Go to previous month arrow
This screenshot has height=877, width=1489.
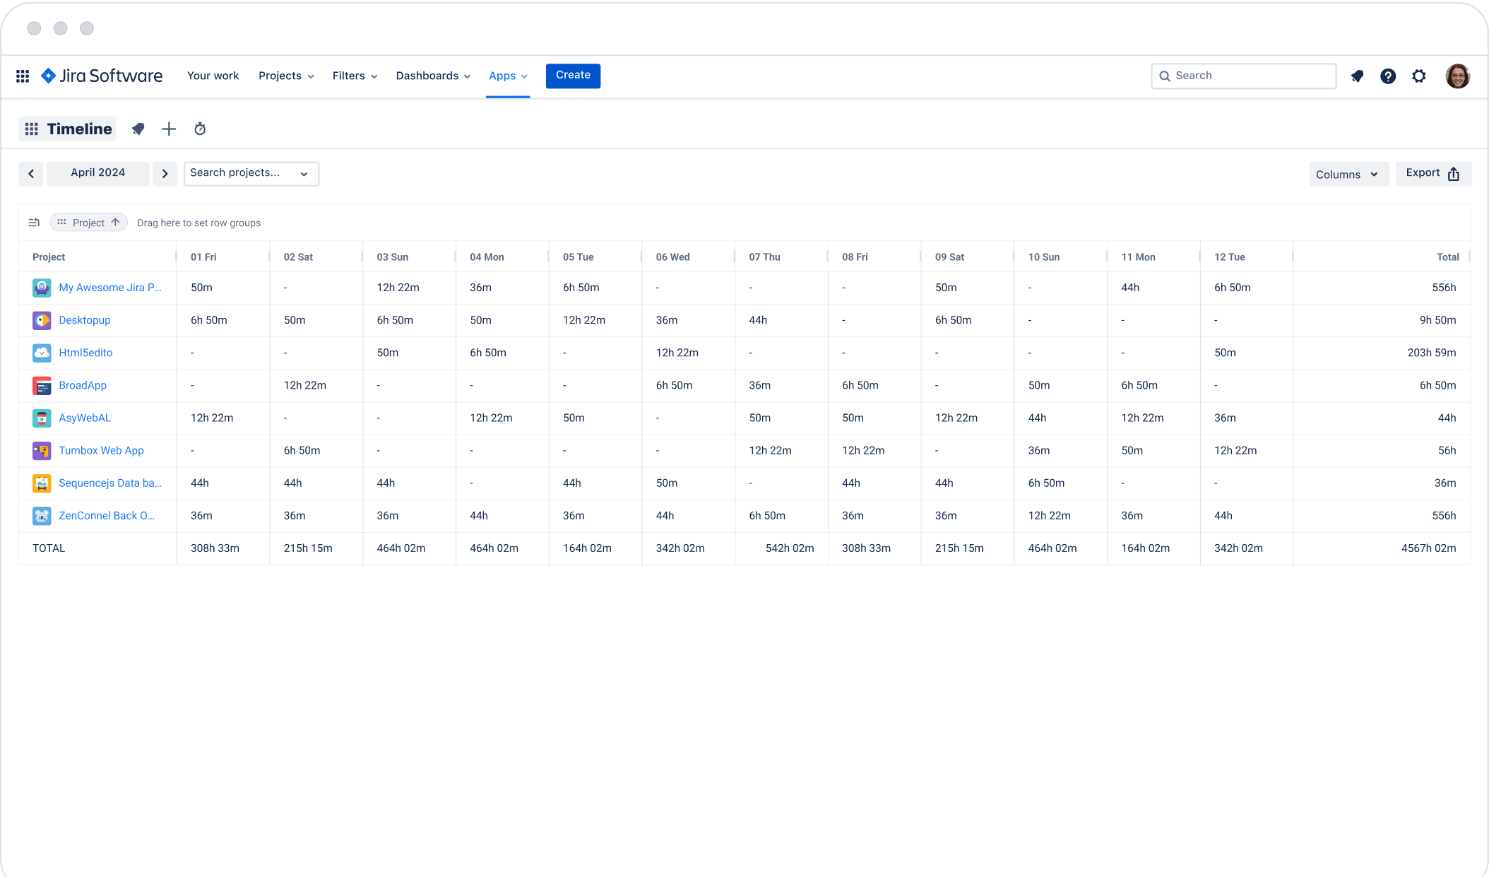click(31, 173)
